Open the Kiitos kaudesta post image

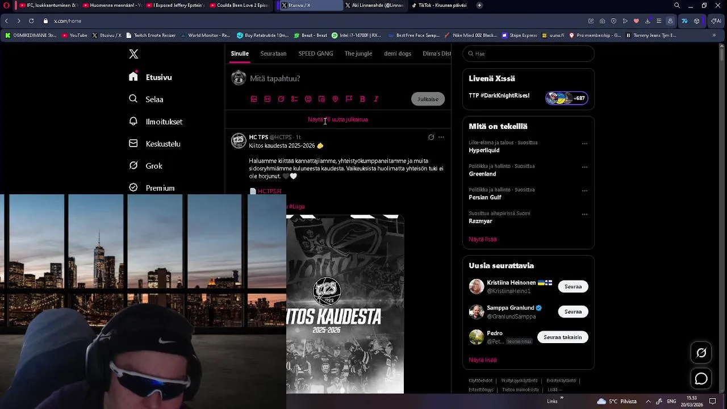tap(345, 304)
